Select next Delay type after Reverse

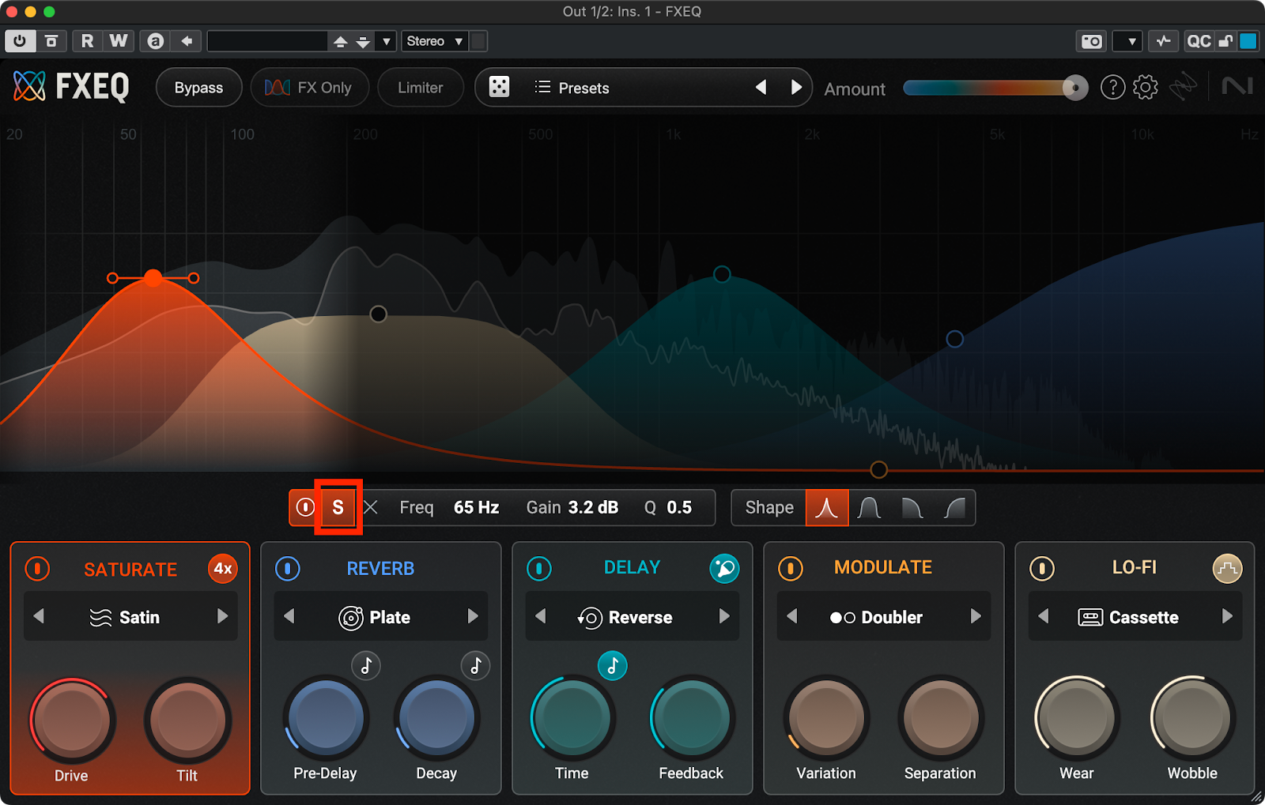[x=723, y=616]
